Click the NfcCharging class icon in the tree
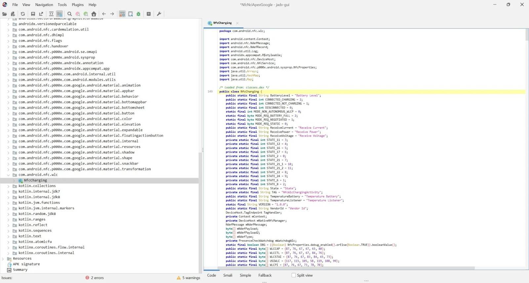529x283 pixels. pos(20,180)
